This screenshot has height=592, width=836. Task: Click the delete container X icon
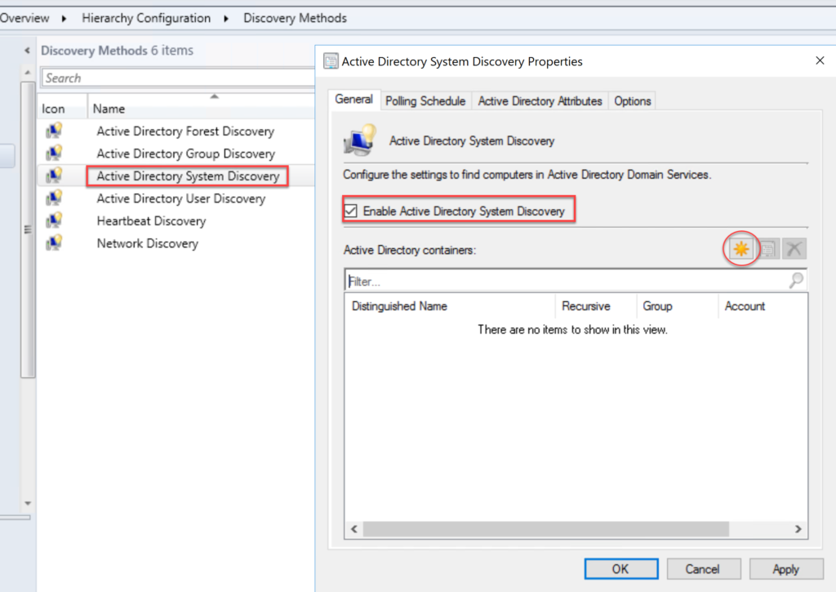tap(794, 250)
